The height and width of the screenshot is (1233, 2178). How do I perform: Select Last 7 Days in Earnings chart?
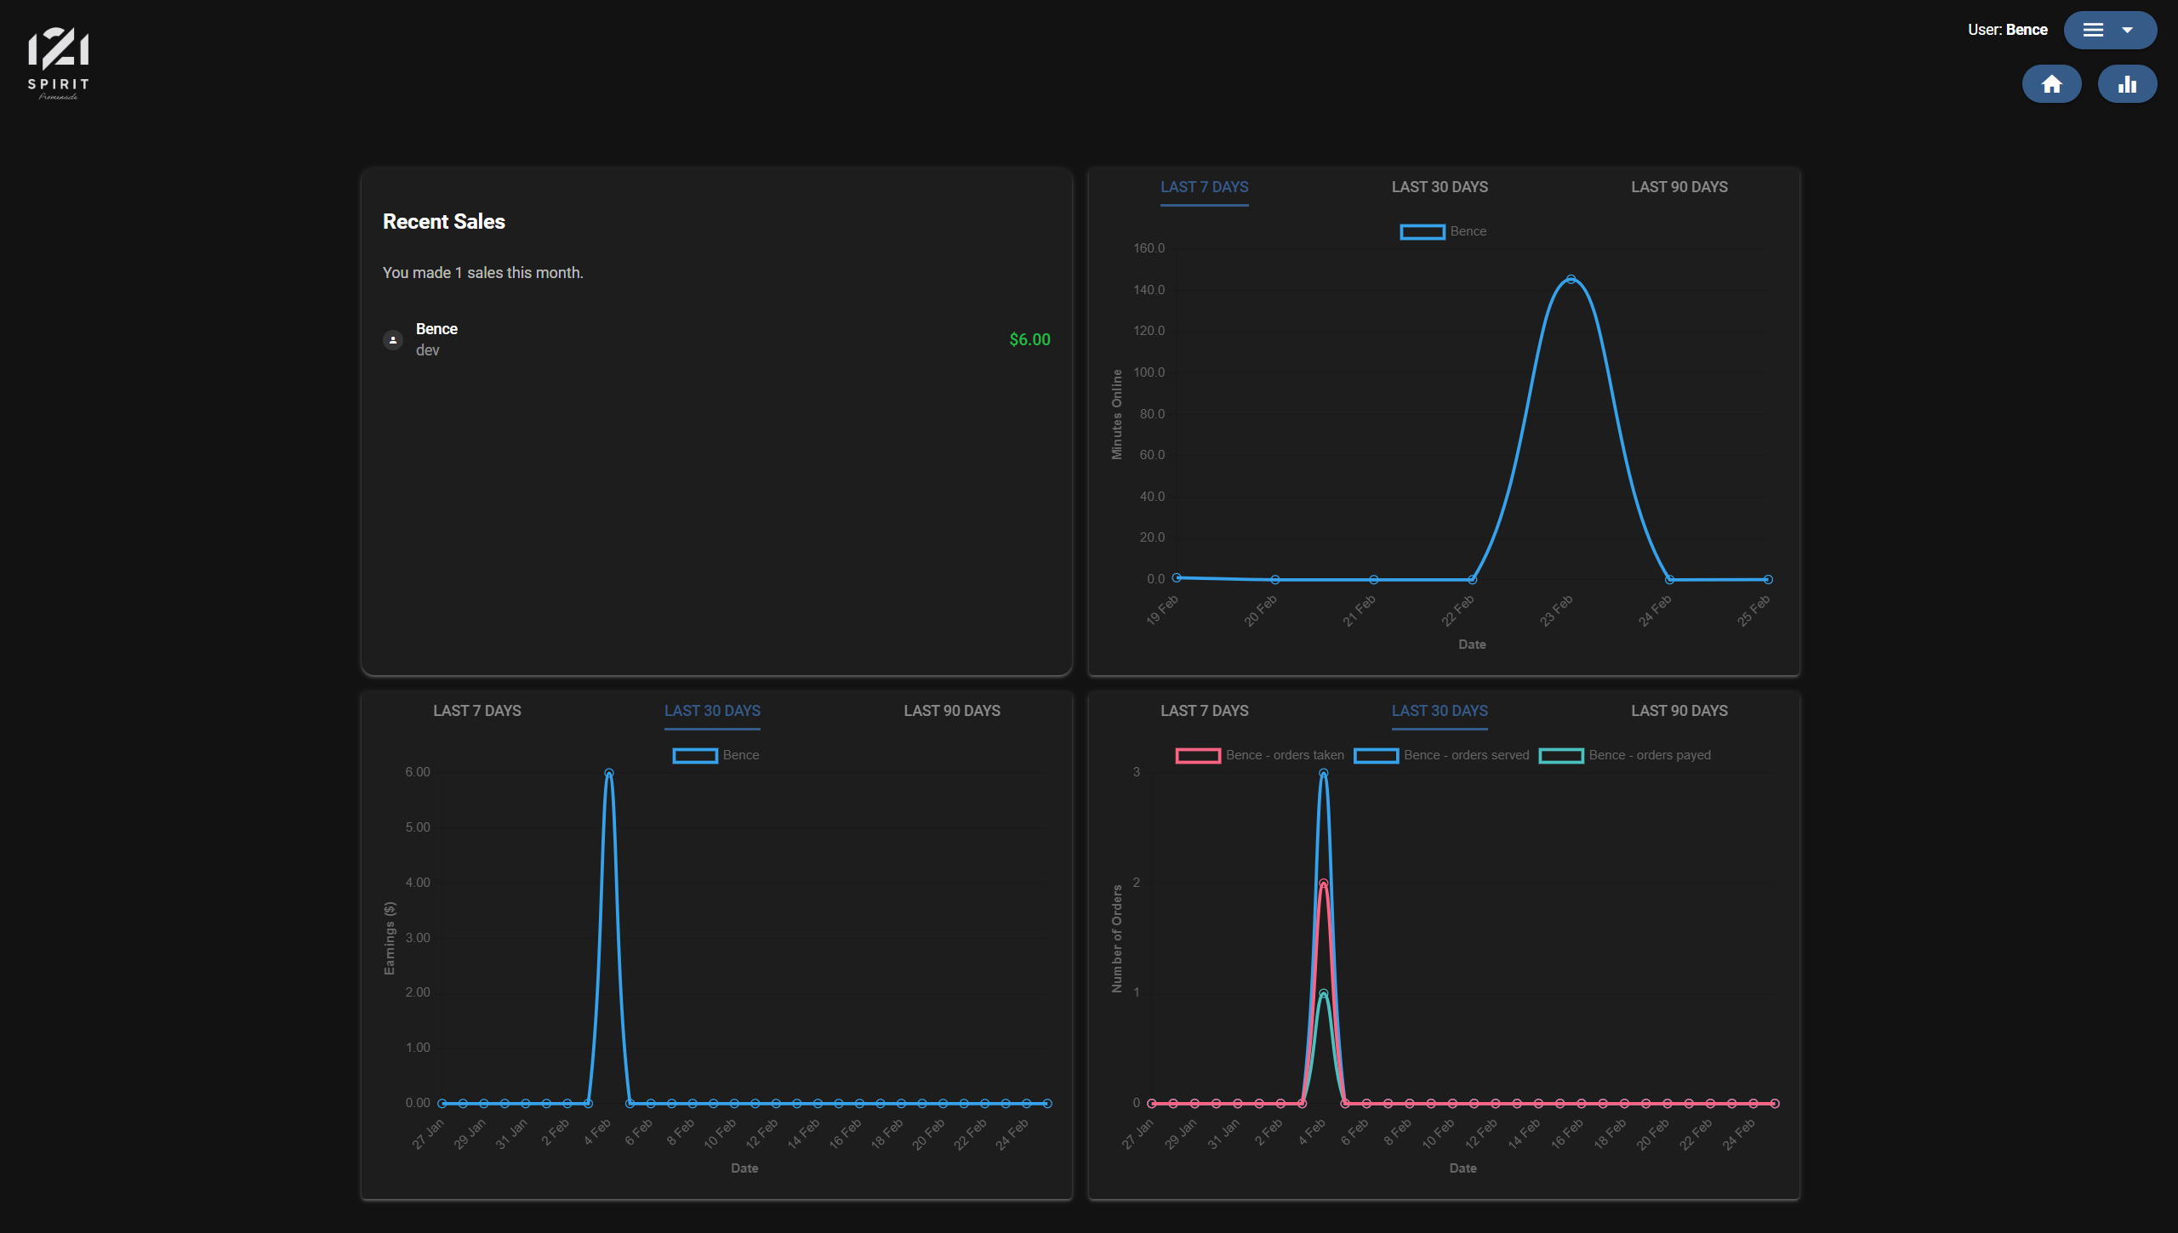coord(476,711)
